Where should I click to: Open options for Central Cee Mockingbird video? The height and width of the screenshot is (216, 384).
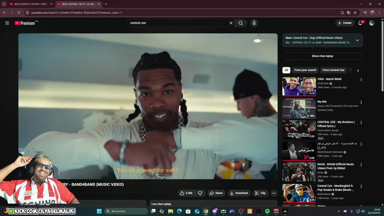click(x=361, y=186)
